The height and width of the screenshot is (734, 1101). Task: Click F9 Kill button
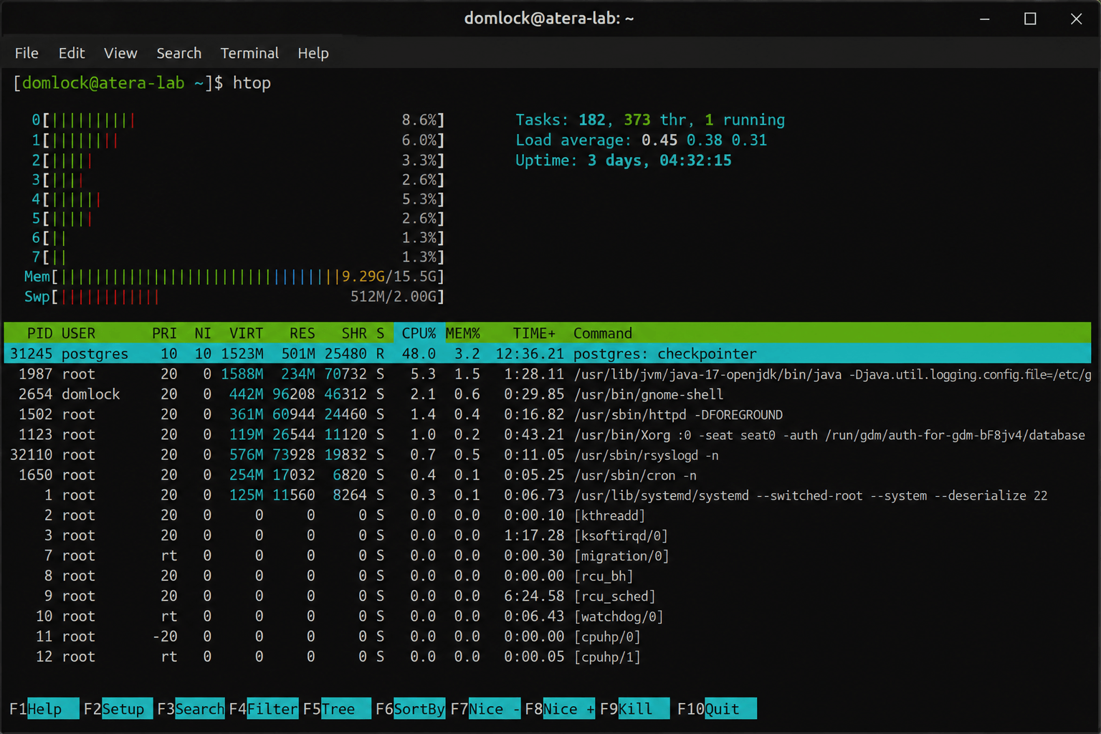tap(635, 709)
